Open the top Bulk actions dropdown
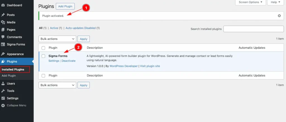Viewport: 286px width, 122px height. click(57, 39)
